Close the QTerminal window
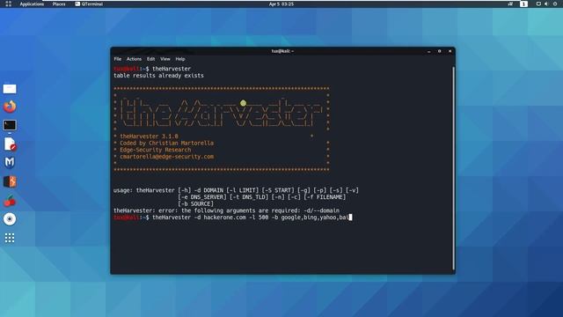The height and width of the screenshot is (317, 563). (x=450, y=51)
